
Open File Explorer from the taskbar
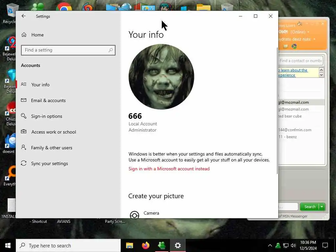coord(129,245)
